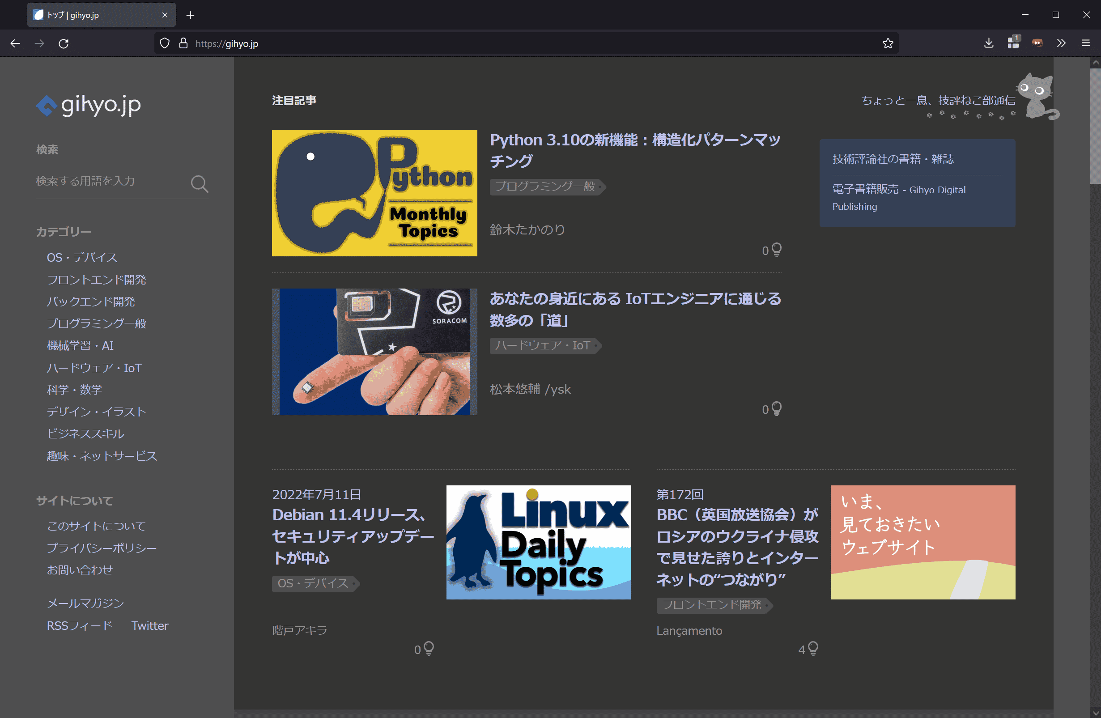
Task: Open the プログラミング一般 sidebar category
Action: [96, 324]
